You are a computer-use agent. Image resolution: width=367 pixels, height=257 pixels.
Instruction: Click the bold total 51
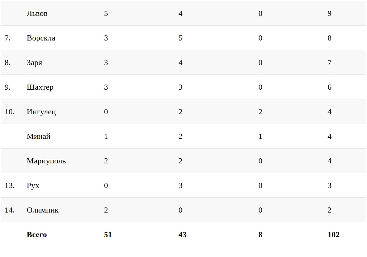tap(108, 235)
